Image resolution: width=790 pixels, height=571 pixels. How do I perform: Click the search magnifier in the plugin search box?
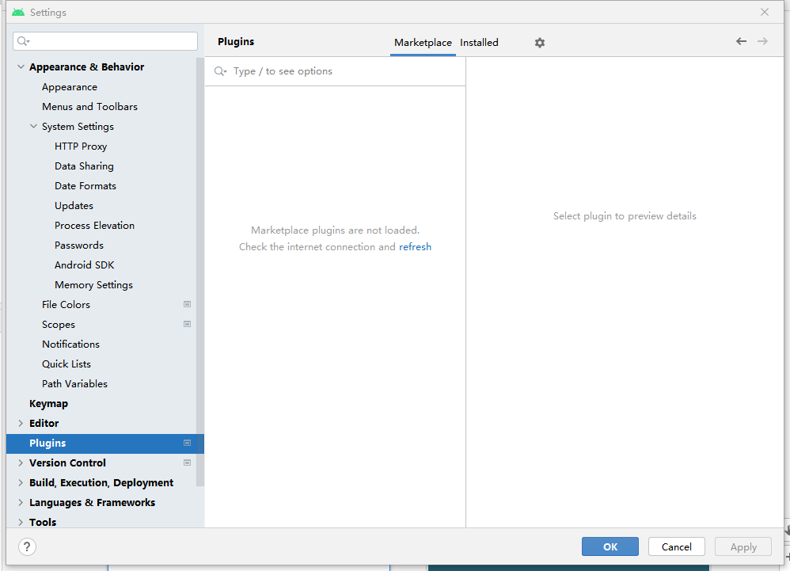click(220, 71)
